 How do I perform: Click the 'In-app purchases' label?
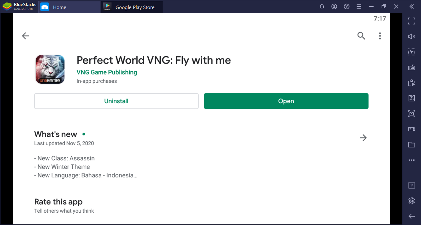tap(97, 81)
